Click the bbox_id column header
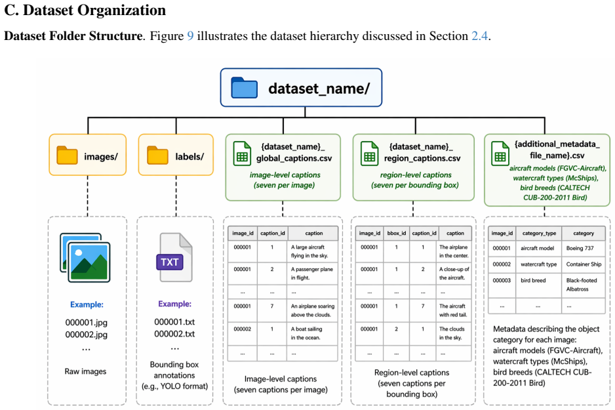Image resolution: width=615 pixels, height=410 pixels. [x=397, y=233]
